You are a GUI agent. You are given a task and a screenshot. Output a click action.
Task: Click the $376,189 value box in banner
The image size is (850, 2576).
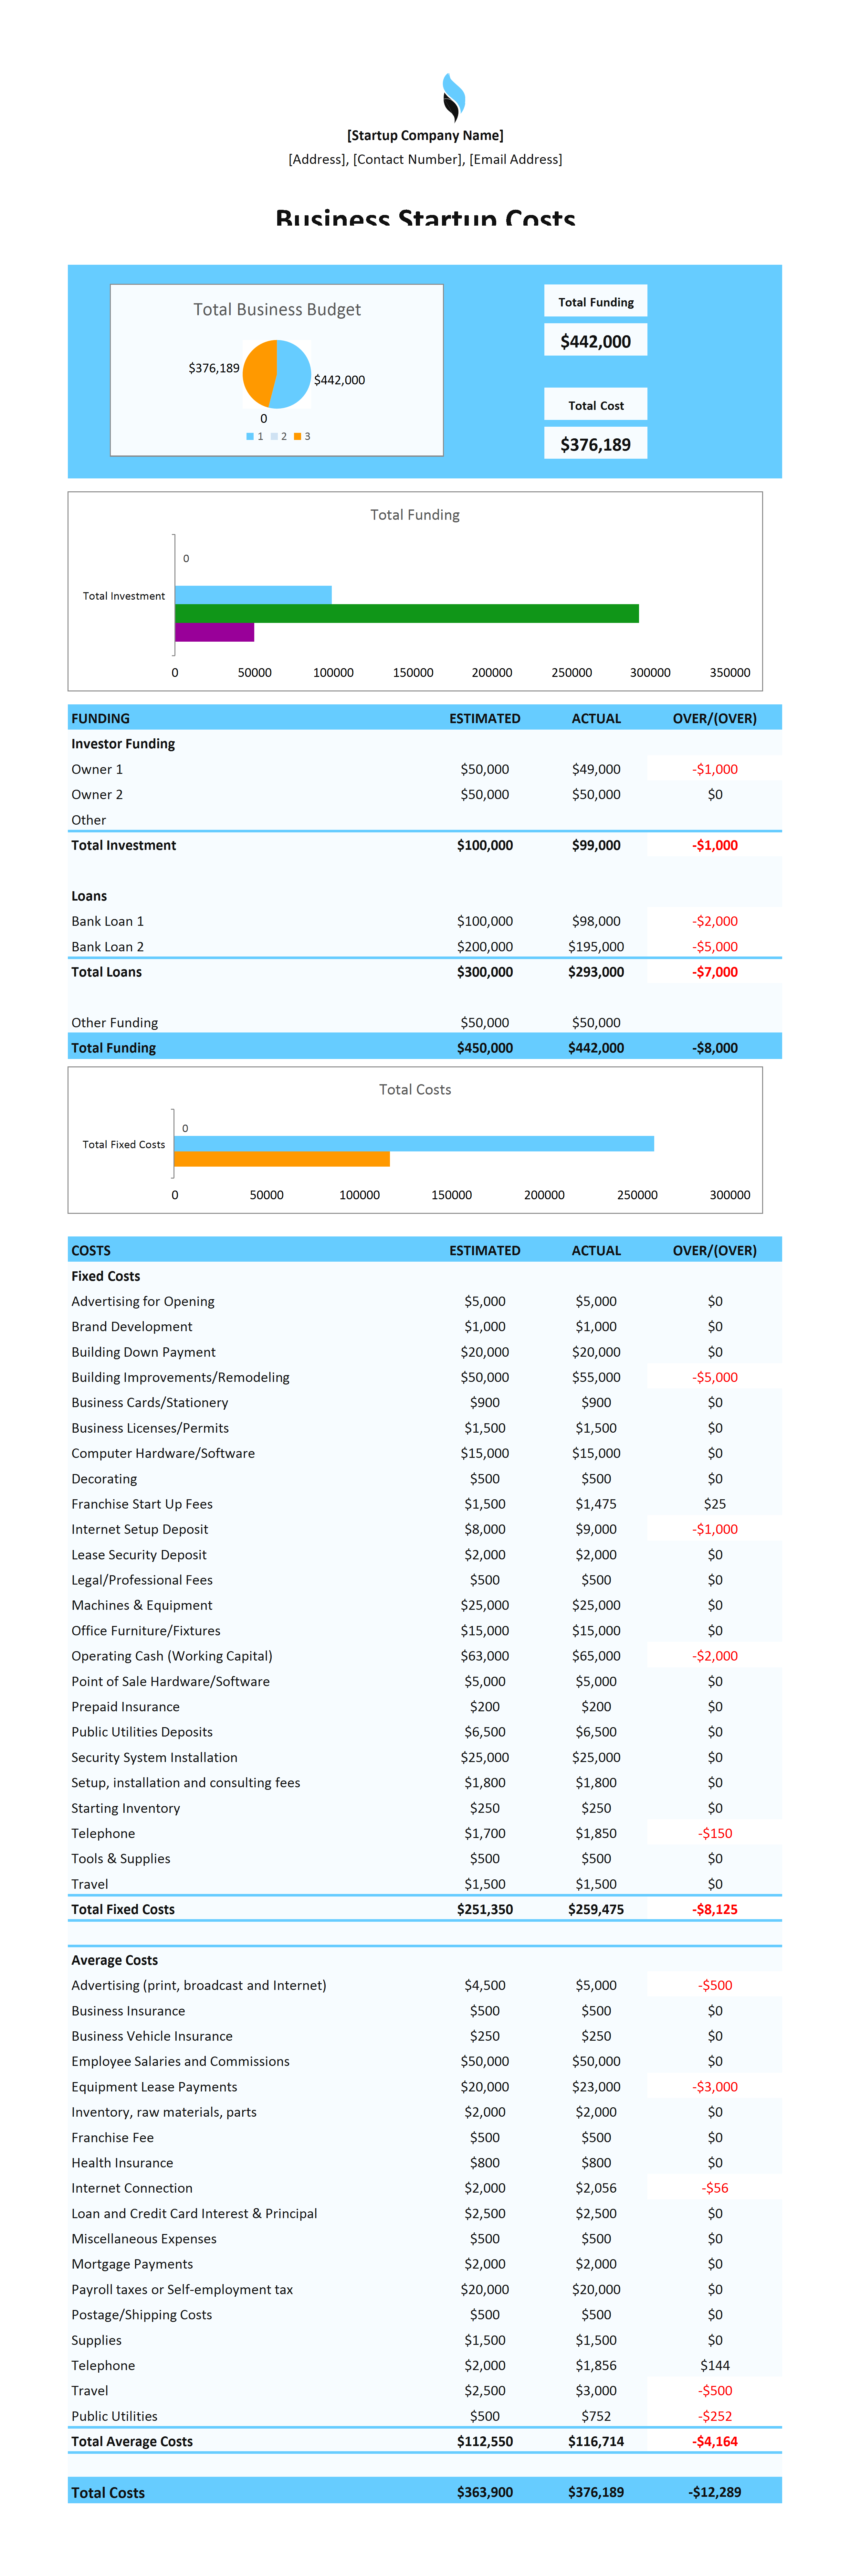point(596,443)
